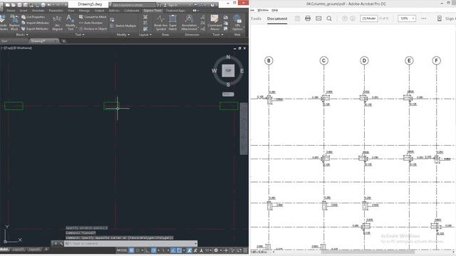
Task: Click the AutoCAD keyword search field
Action: [134, 5]
